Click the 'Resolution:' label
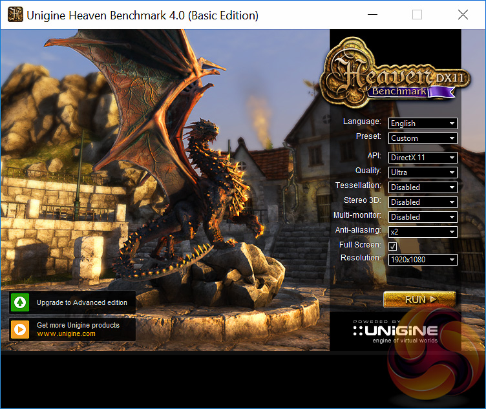This screenshot has height=409, width=486. [x=361, y=258]
